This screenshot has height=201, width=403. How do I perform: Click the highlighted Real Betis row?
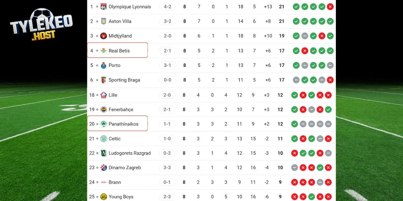[x=118, y=51]
